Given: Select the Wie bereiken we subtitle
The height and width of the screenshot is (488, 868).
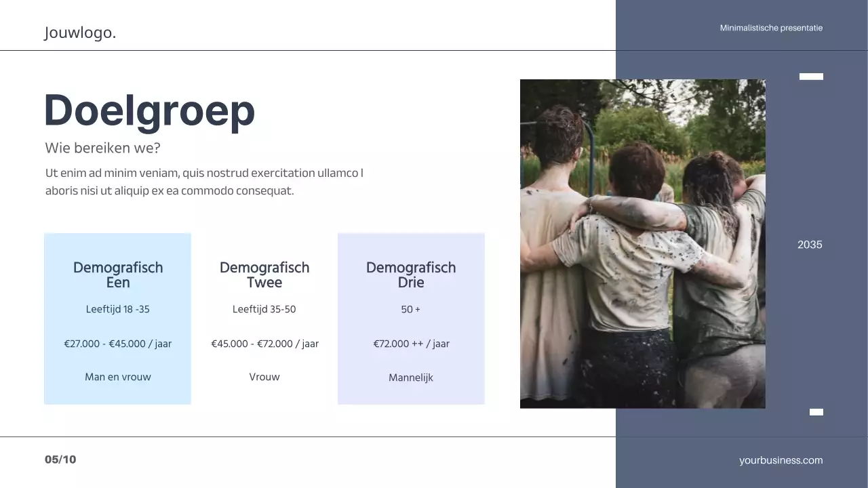Looking at the screenshot, I should [103, 147].
